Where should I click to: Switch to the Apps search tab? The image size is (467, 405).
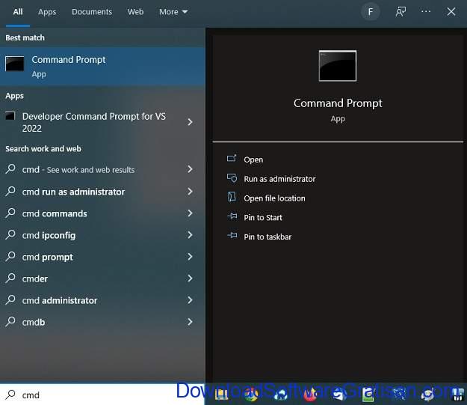(47, 12)
